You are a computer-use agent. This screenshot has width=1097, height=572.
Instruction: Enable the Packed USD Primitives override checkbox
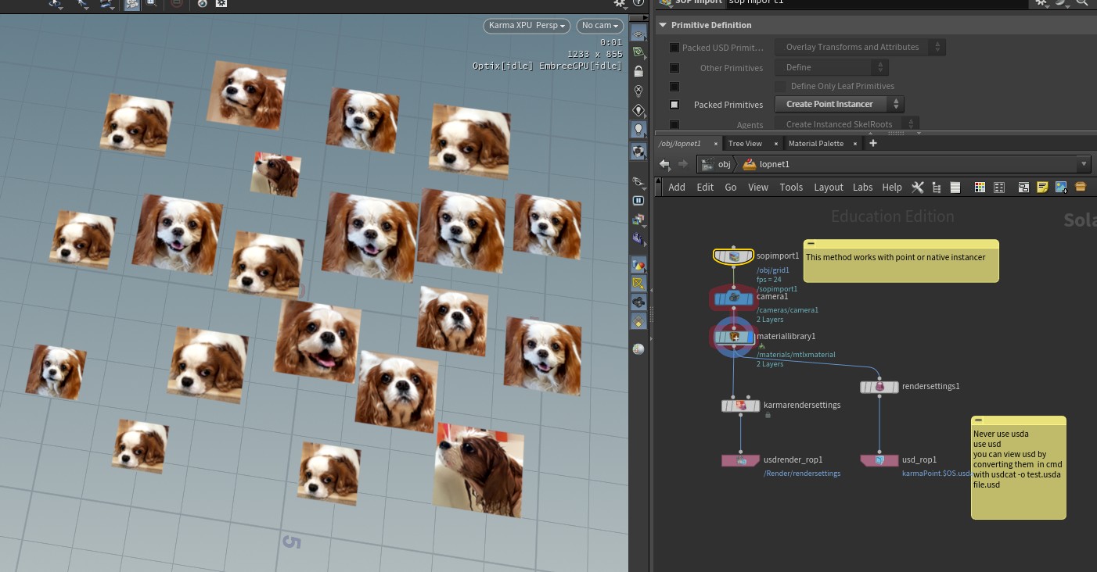[x=674, y=48]
